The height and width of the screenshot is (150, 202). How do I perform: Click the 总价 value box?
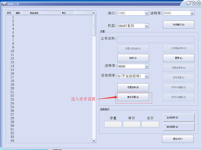click(150, 124)
